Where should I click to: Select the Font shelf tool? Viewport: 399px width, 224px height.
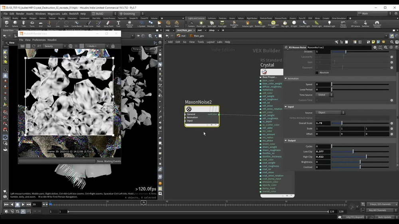[119, 24]
